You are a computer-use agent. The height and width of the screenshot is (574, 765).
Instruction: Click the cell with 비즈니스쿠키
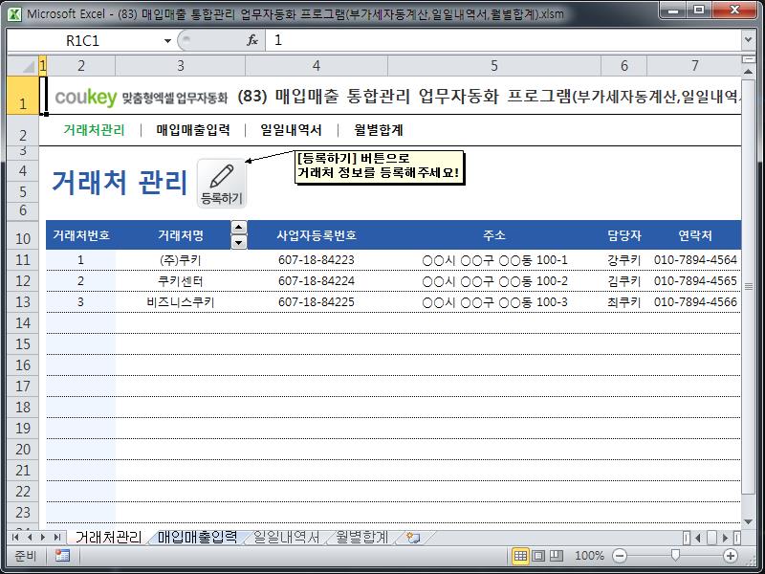coord(181,301)
